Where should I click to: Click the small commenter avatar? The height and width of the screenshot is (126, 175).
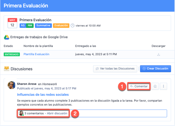pos(21,113)
